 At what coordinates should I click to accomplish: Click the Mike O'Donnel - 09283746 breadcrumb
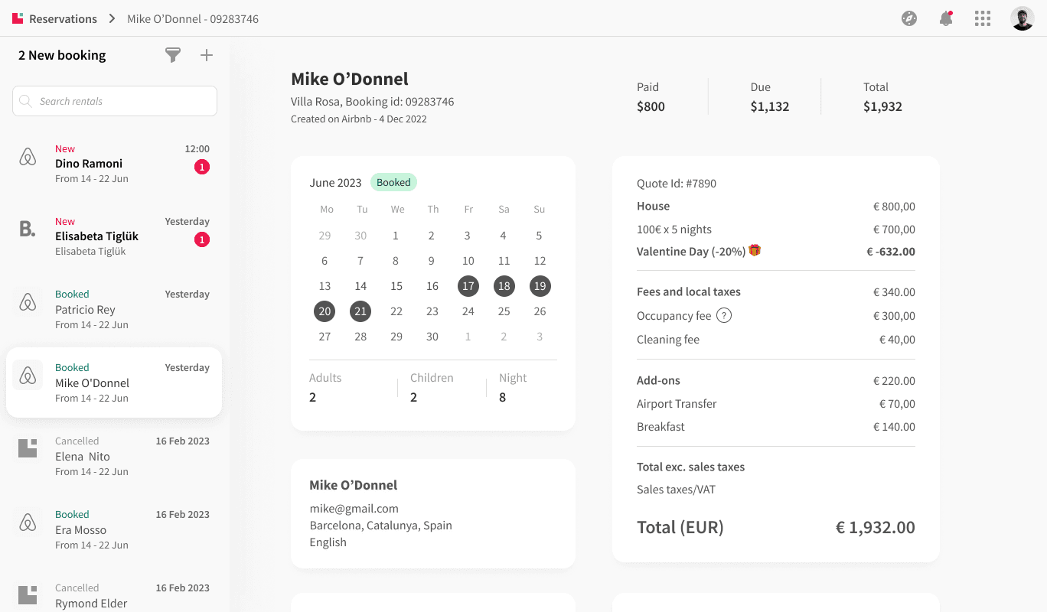pyautogui.click(x=193, y=18)
